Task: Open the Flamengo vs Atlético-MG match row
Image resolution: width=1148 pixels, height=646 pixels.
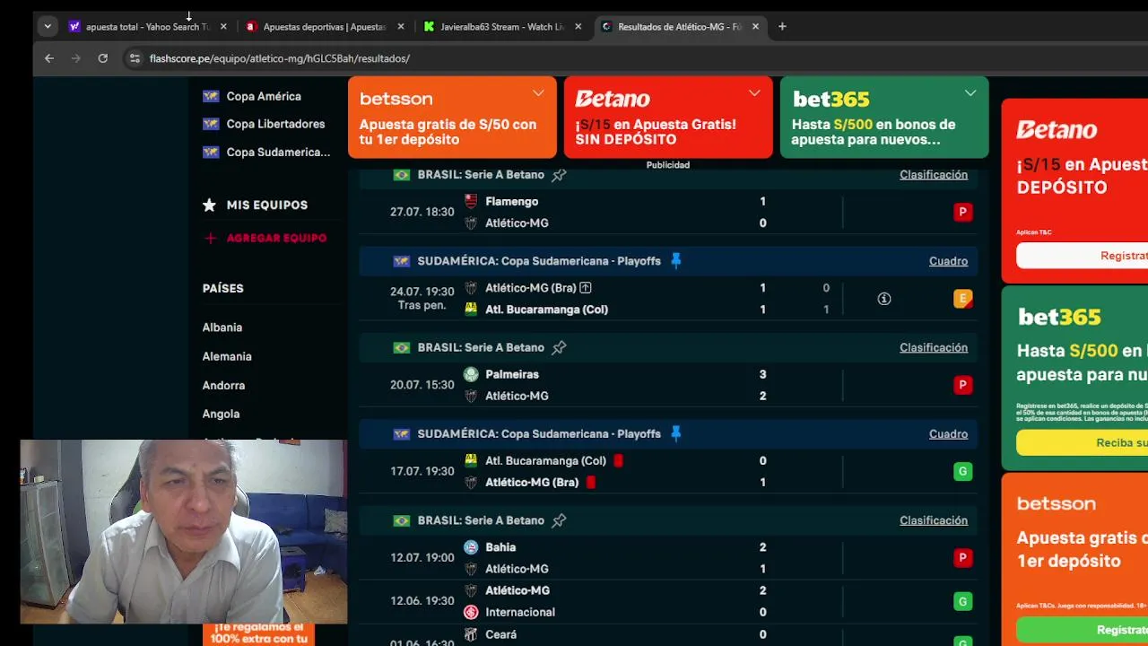Action: 667,213
